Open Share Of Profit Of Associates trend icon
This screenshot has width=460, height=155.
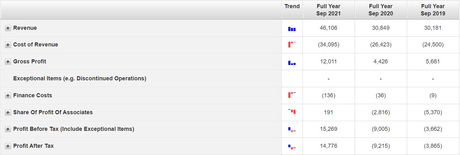point(292,111)
